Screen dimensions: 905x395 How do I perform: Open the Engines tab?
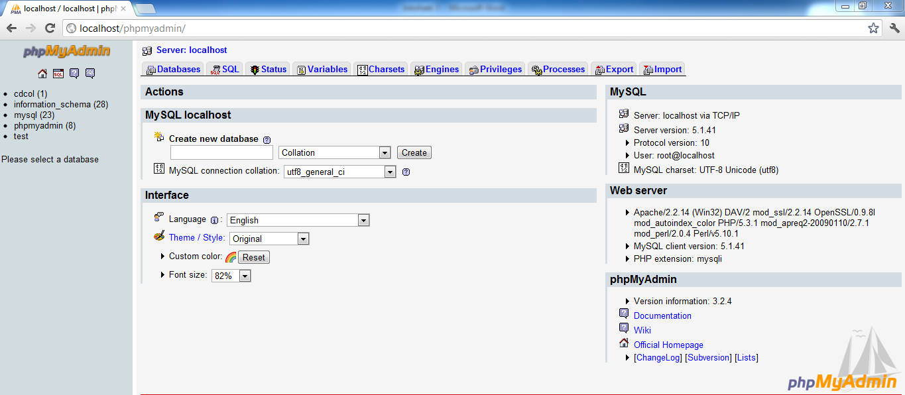(436, 70)
